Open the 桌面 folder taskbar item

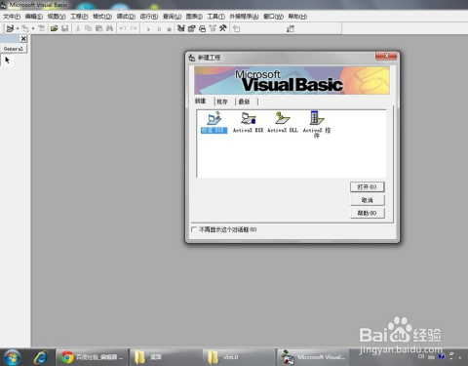coord(166,357)
